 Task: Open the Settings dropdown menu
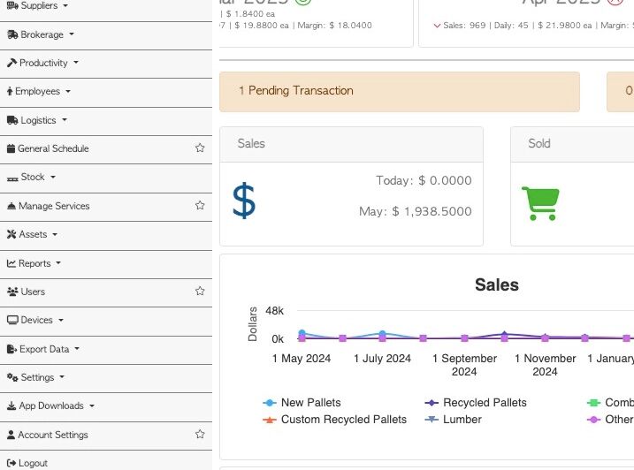[x=38, y=377]
